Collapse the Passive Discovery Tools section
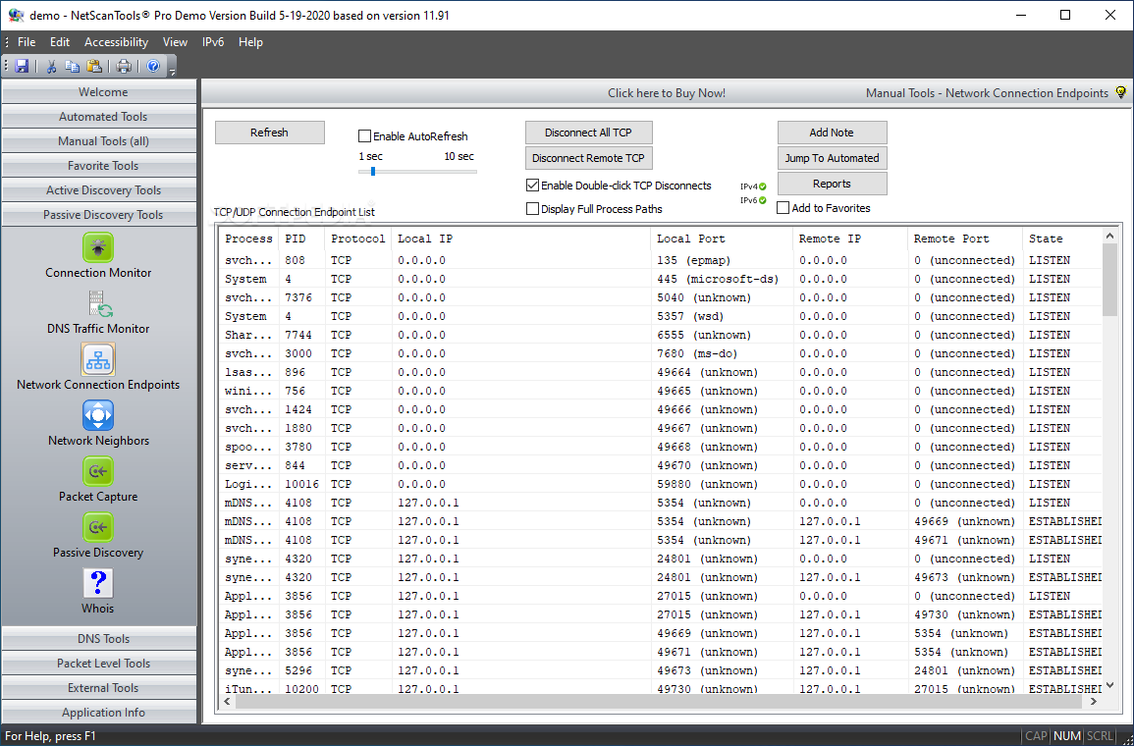The height and width of the screenshot is (746, 1134). tap(99, 215)
